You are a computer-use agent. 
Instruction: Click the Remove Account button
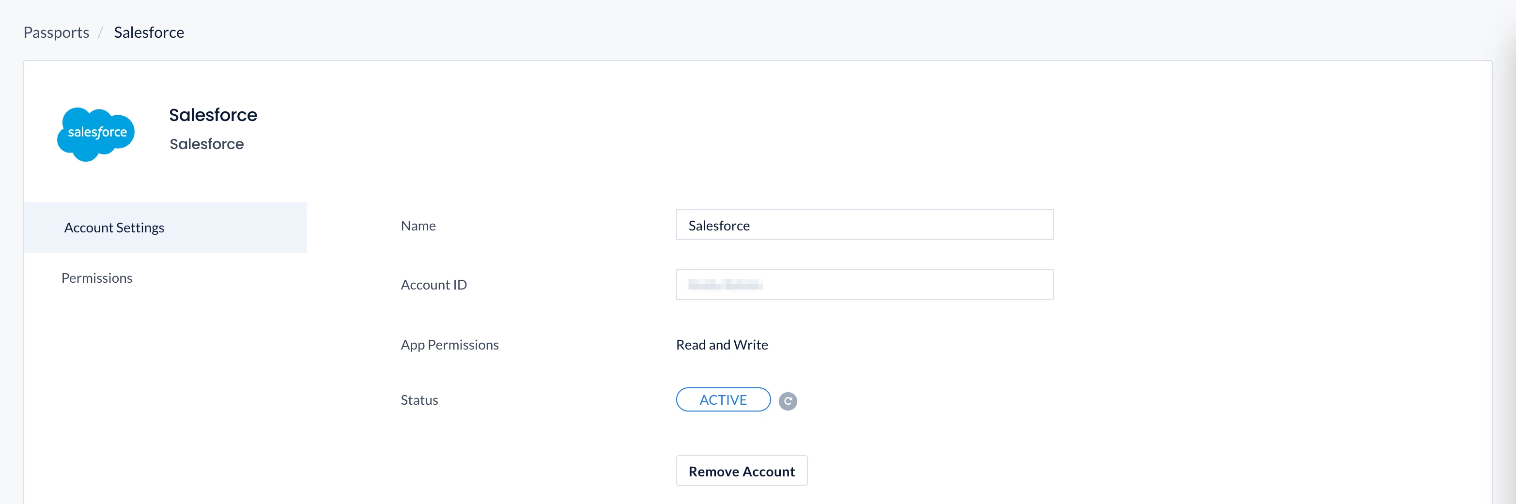point(742,471)
